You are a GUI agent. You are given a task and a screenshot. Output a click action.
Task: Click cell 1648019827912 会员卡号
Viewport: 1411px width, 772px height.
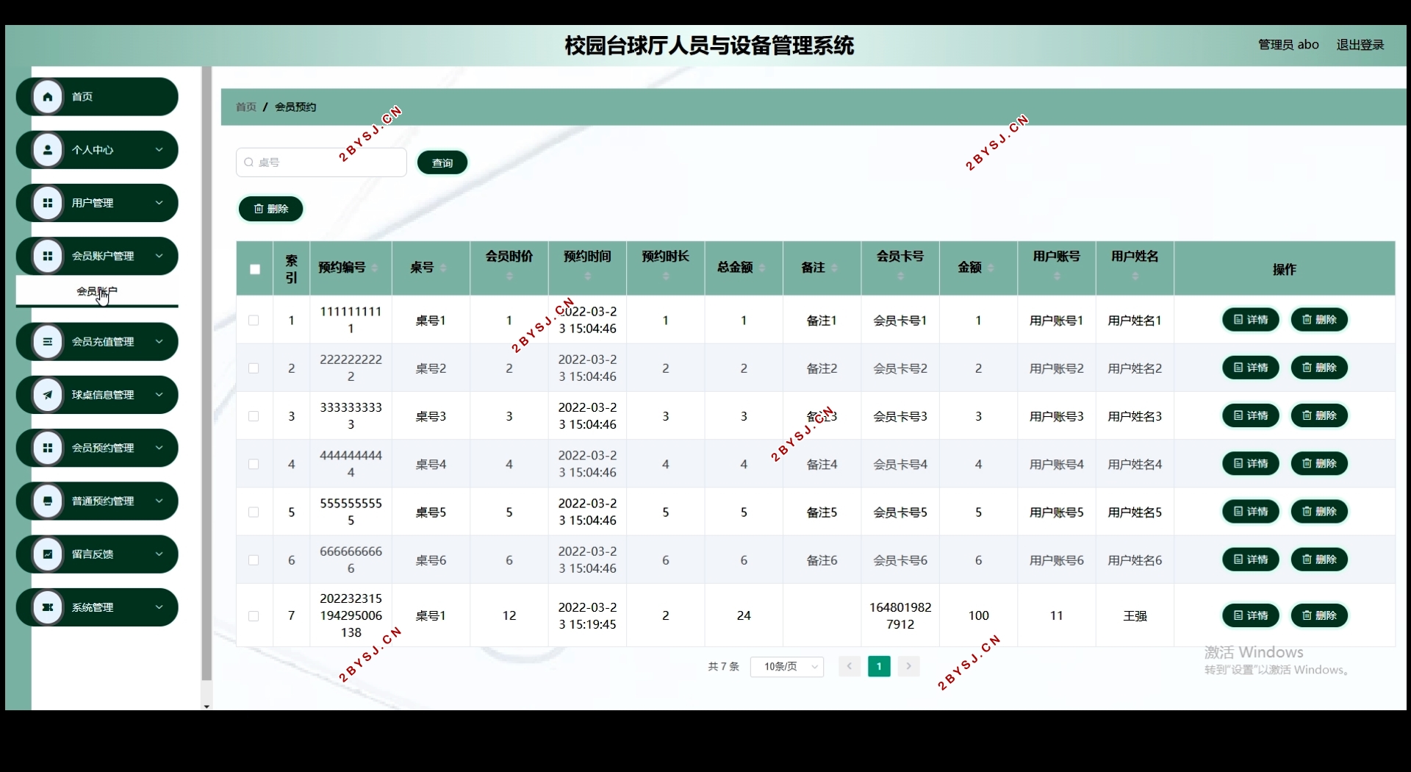pyautogui.click(x=900, y=616)
